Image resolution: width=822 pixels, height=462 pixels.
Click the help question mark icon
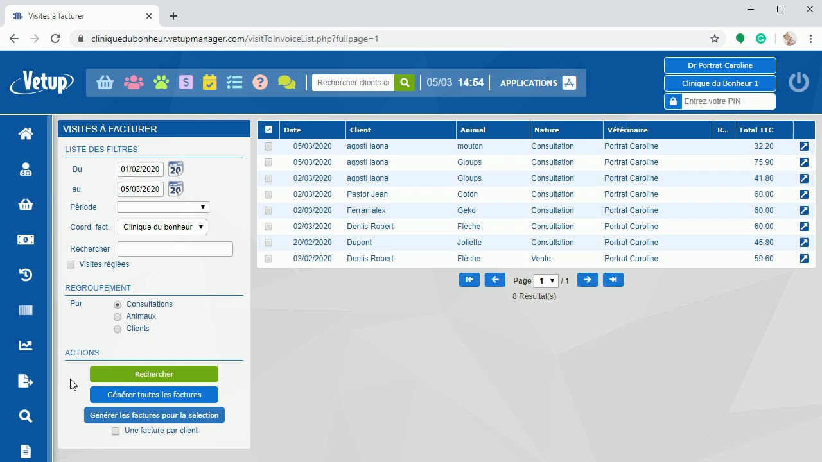pyautogui.click(x=260, y=83)
